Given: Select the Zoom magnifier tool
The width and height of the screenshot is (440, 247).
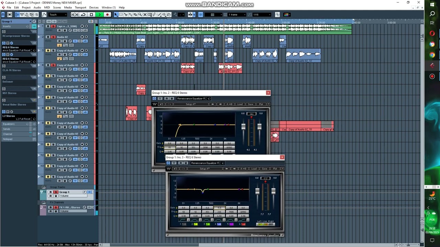Looking at the screenshot, I should pos(140,14).
